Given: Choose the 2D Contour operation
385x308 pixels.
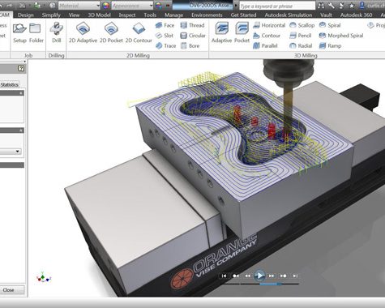Looking at the screenshot, I should (139, 32).
